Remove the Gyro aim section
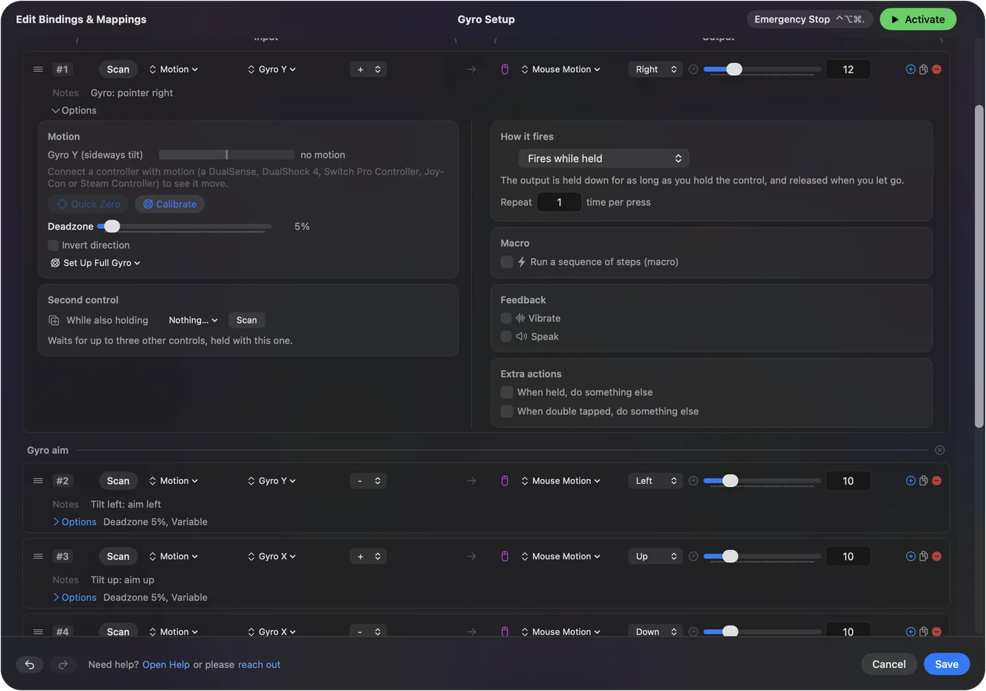The height and width of the screenshot is (691, 986). click(940, 450)
